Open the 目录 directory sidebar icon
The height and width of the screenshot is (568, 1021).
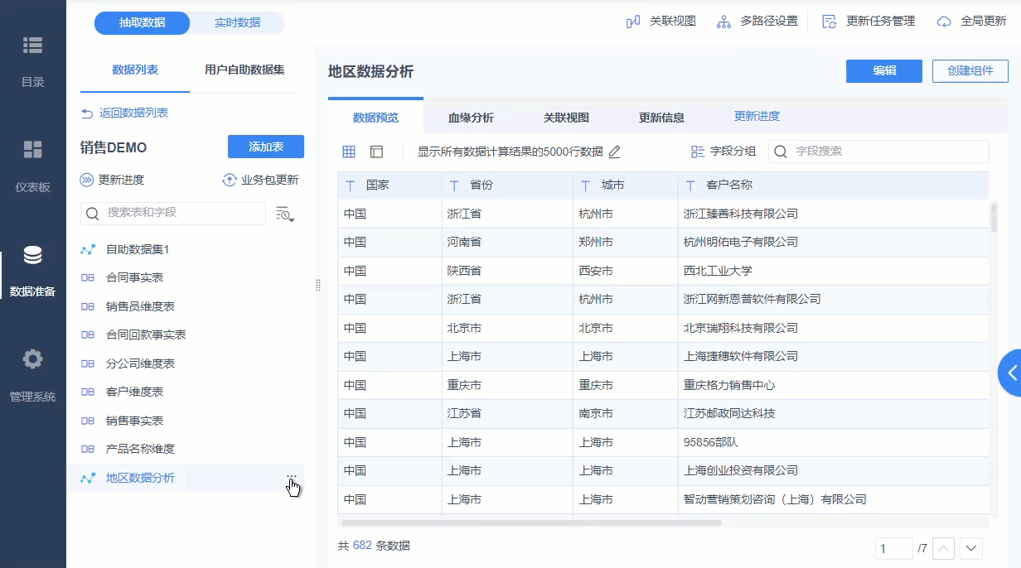pos(32,46)
